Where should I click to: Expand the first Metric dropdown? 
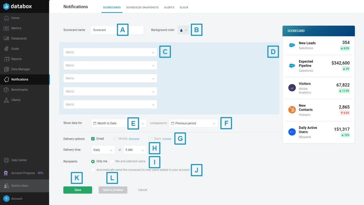[110, 52]
